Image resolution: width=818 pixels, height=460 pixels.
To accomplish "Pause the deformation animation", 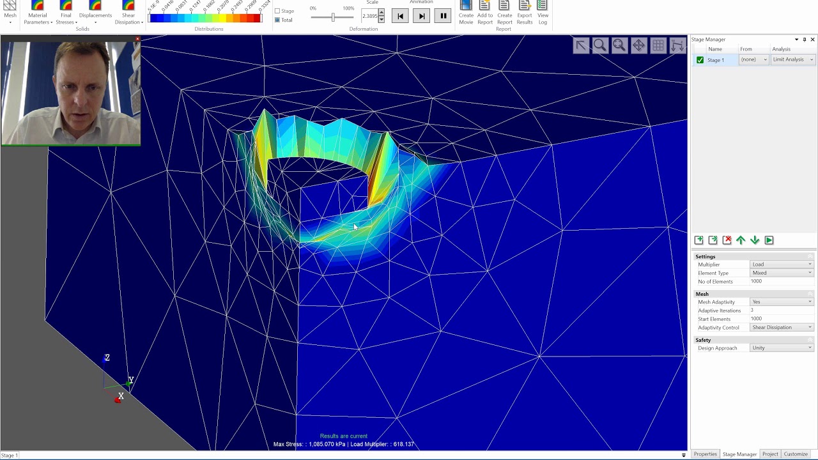I will [x=443, y=16].
